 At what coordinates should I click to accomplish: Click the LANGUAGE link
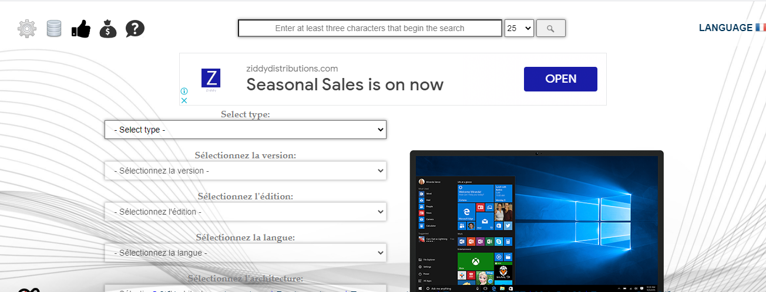click(x=725, y=28)
